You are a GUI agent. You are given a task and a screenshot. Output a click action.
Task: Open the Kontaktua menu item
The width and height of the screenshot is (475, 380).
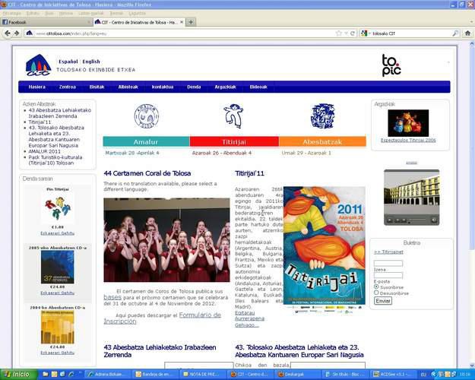[x=163, y=87]
